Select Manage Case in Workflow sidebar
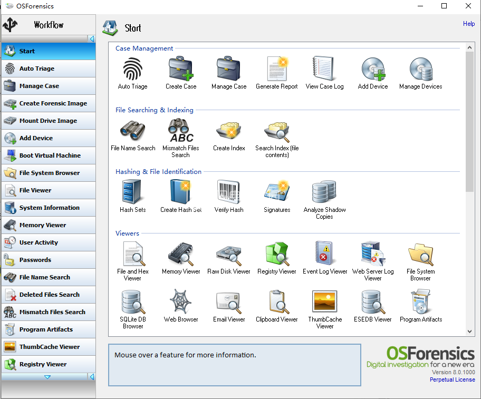 49,86
